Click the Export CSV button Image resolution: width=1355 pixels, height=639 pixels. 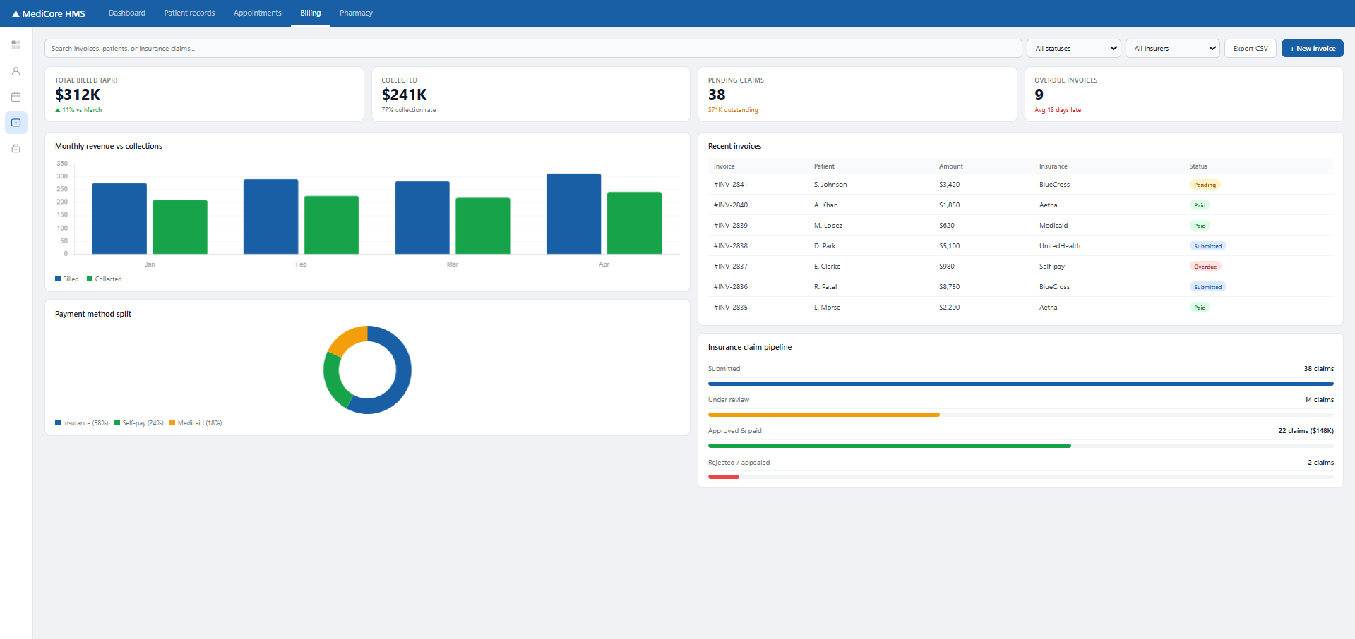point(1250,49)
